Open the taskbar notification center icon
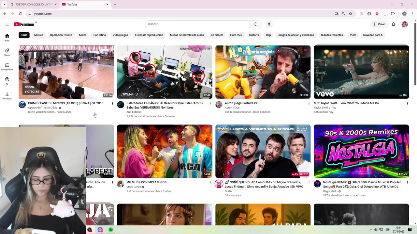Screen dimensions: 417x234 click(x=410, y=230)
